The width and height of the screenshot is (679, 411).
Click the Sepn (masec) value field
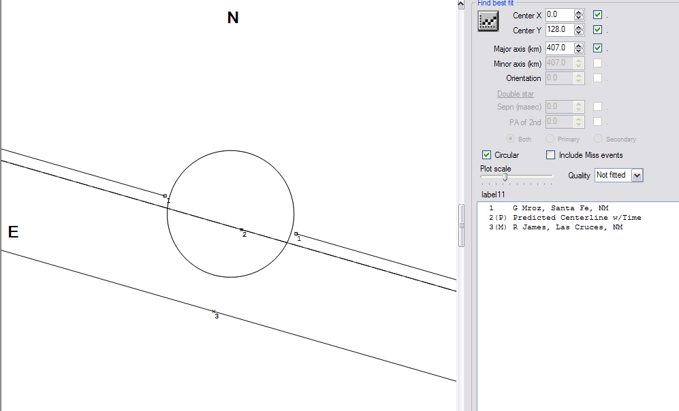click(560, 106)
